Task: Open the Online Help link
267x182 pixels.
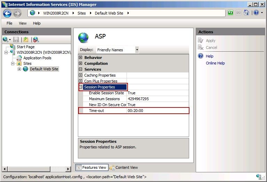Action: tap(215, 63)
